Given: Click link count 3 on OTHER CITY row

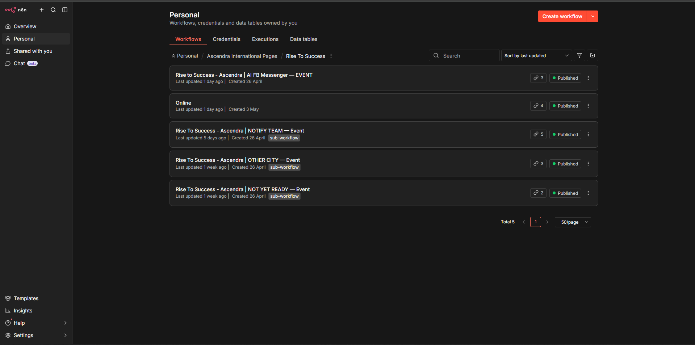Looking at the screenshot, I should coord(538,164).
